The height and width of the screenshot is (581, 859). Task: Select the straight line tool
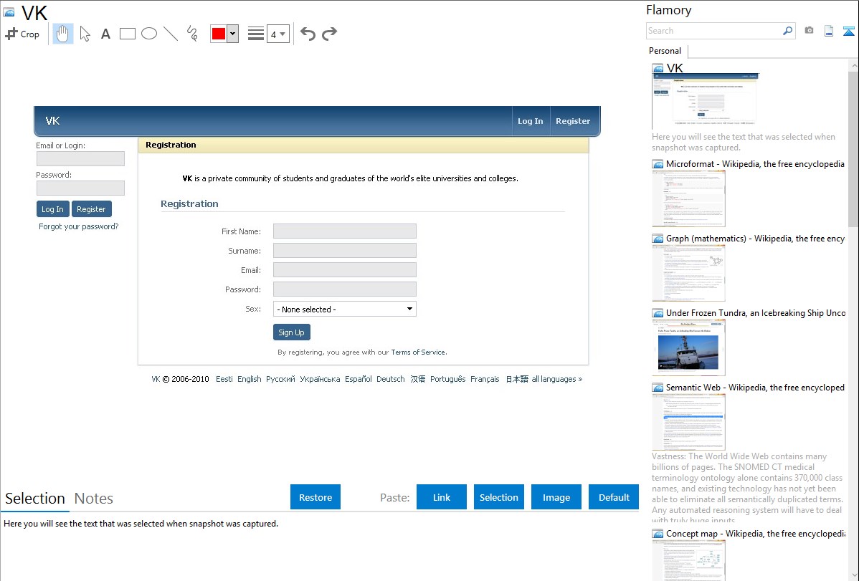171,34
